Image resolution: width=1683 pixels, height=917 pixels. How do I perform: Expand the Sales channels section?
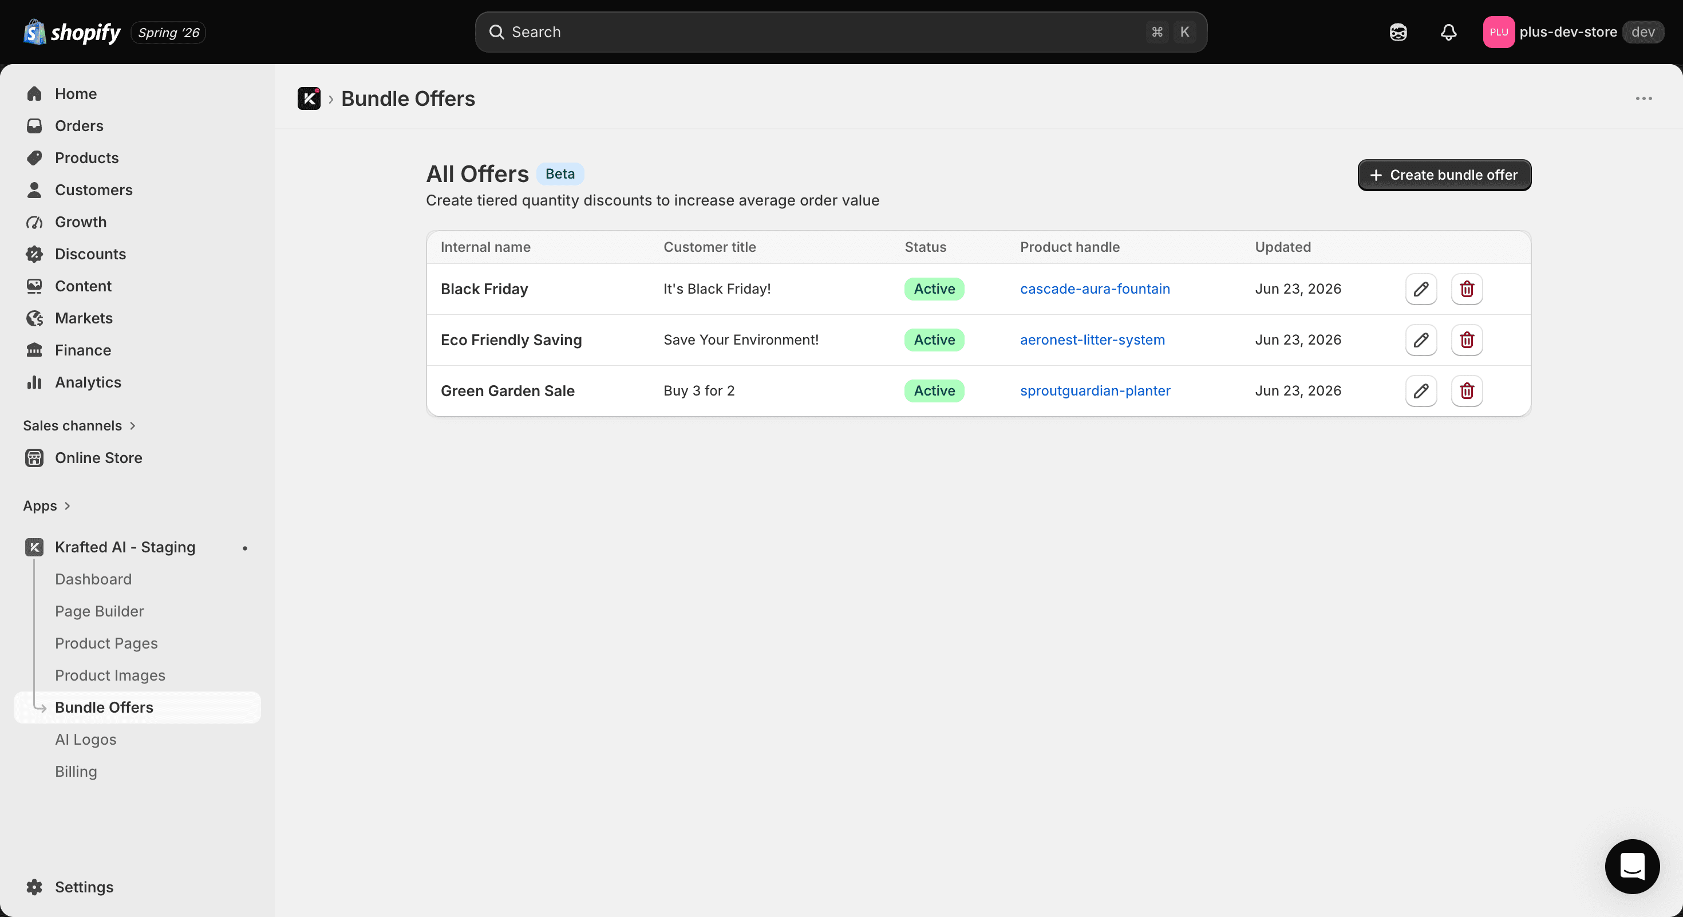click(79, 426)
